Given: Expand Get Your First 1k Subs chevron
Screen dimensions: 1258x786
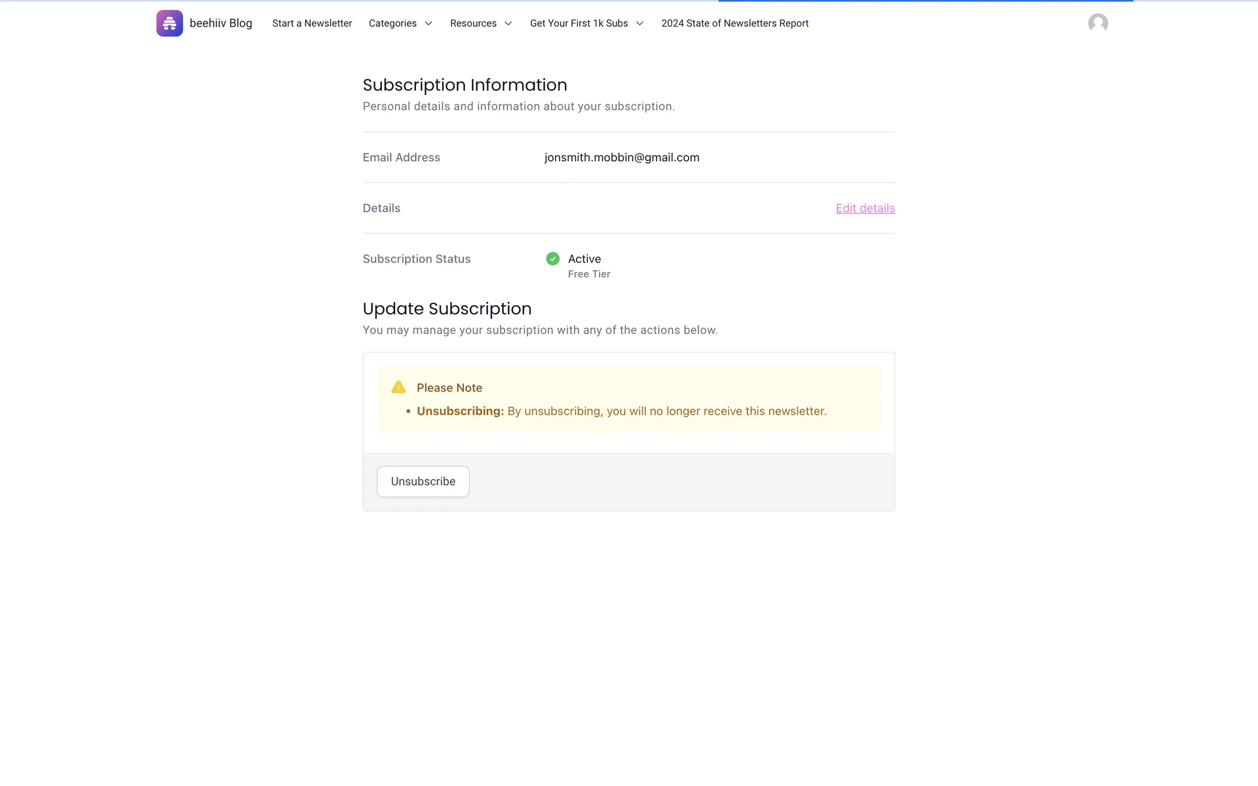Looking at the screenshot, I should 639,24.
